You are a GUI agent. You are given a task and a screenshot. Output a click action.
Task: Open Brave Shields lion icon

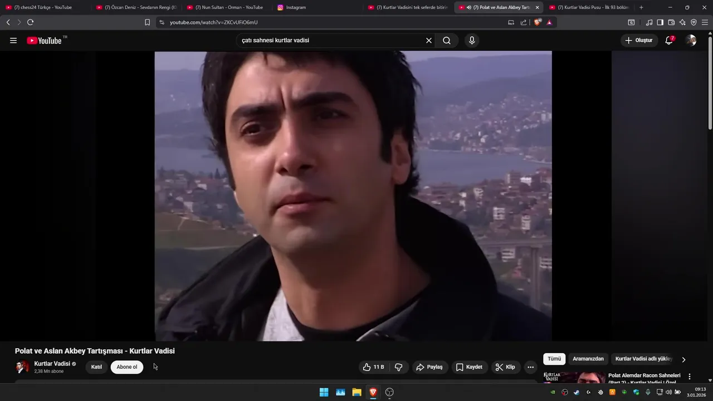tap(538, 22)
